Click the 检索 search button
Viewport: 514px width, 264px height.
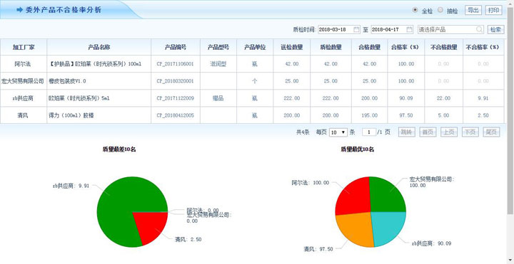pos(495,29)
